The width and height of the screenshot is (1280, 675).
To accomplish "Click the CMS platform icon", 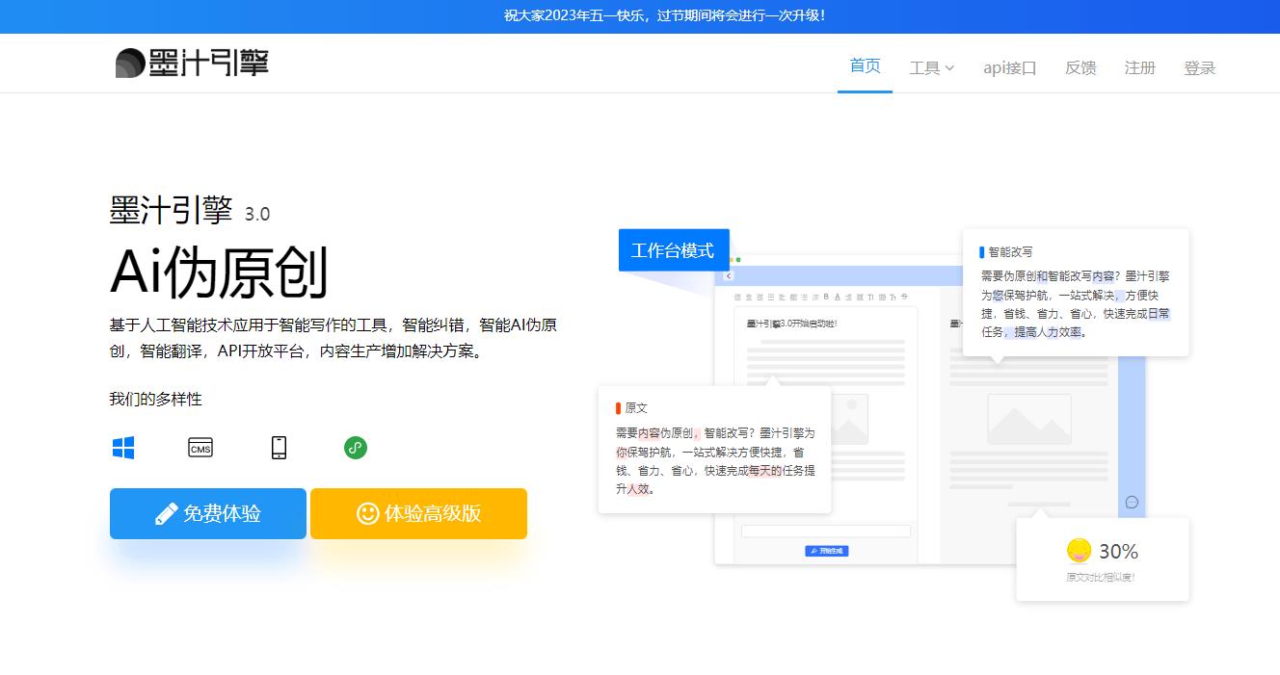I will point(200,446).
